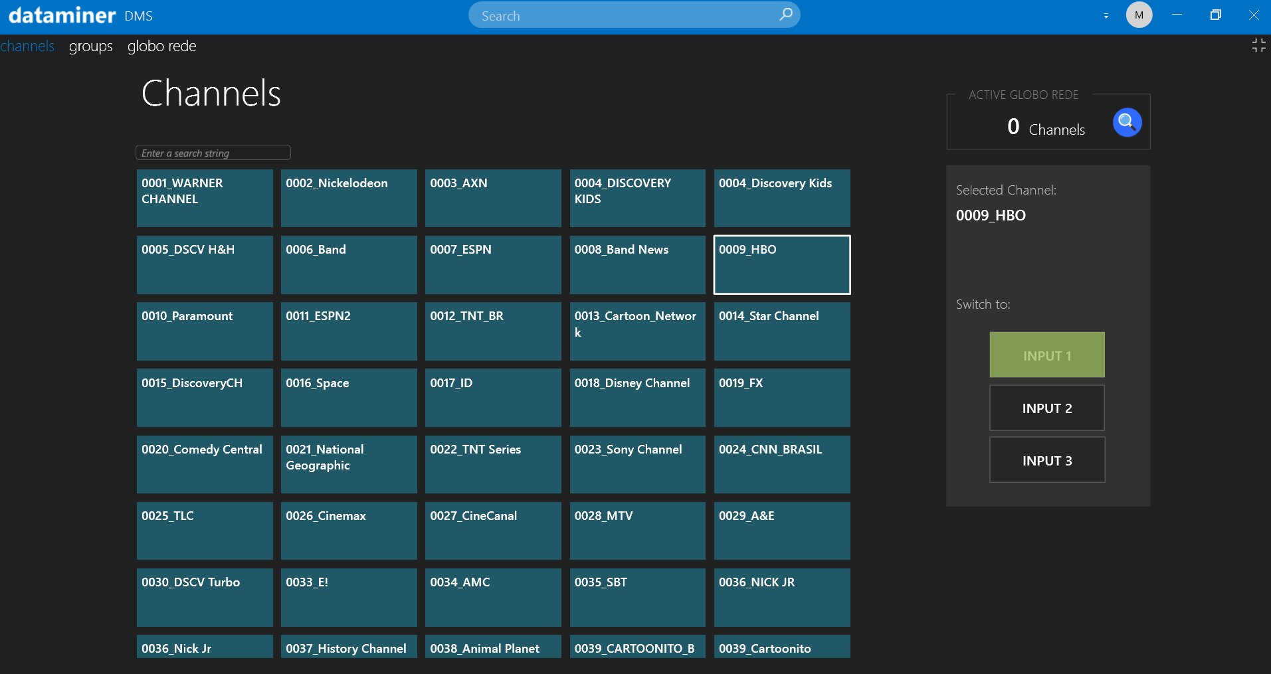The image size is (1271, 674).
Task: Open the 0039_Cartoonito tile
Action: pos(782,647)
